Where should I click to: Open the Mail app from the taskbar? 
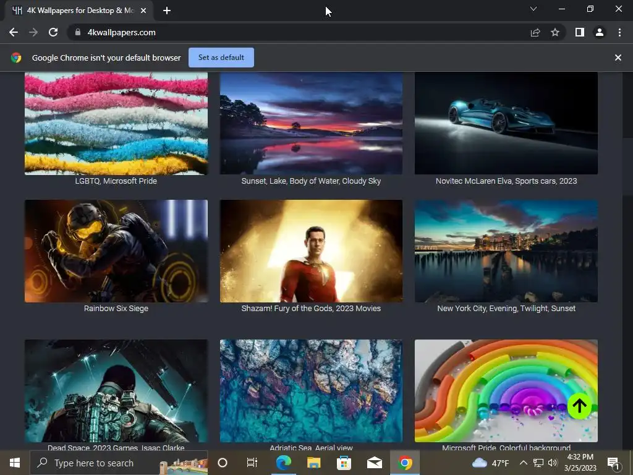point(375,463)
